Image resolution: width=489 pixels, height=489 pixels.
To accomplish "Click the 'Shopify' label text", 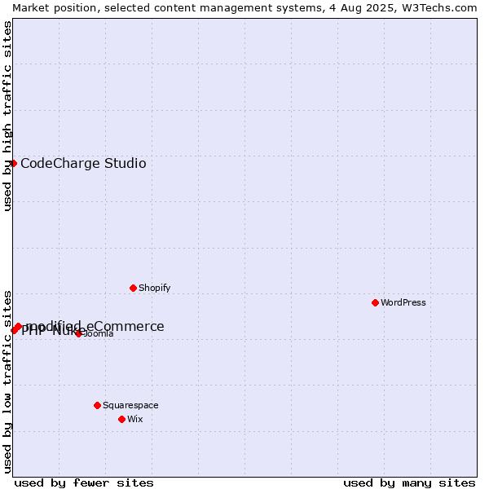I will [154, 288].
